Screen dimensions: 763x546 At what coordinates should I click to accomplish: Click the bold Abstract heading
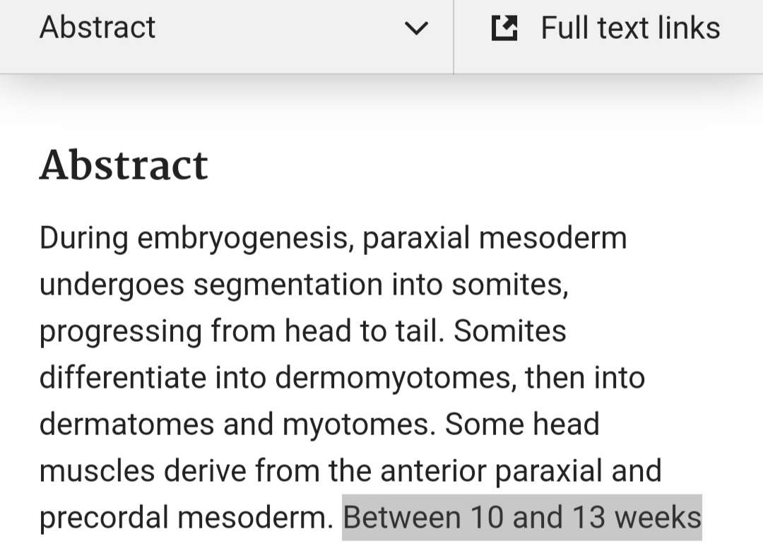(x=124, y=166)
